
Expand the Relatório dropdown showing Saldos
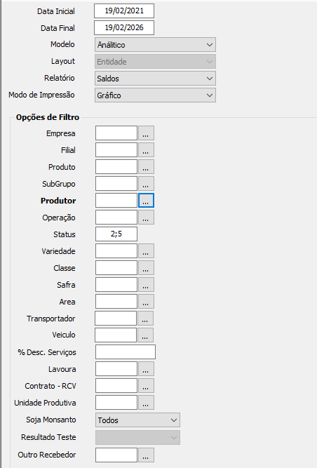click(155, 79)
